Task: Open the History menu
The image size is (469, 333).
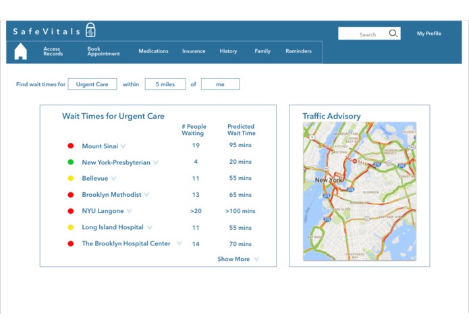Action: [x=228, y=51]
